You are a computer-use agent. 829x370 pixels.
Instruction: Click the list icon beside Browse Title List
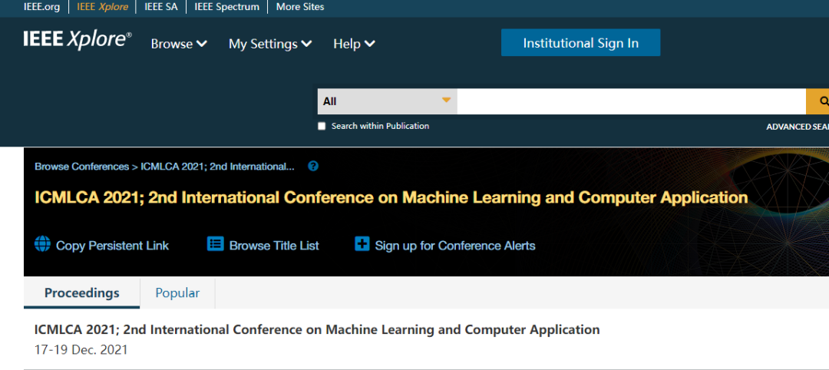(x=215, y=244)
